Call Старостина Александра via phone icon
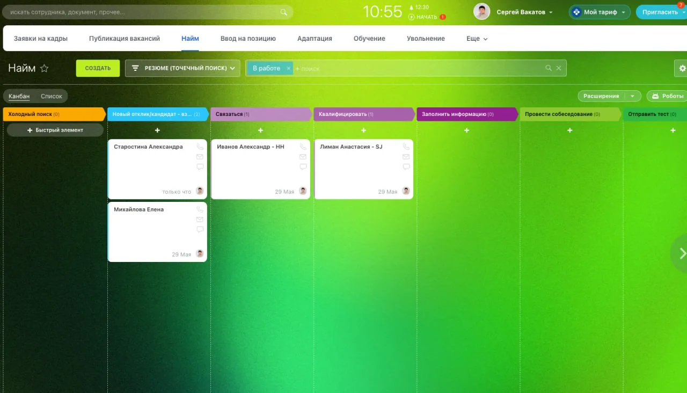This screenshot has width=687, height=393. 200,147
